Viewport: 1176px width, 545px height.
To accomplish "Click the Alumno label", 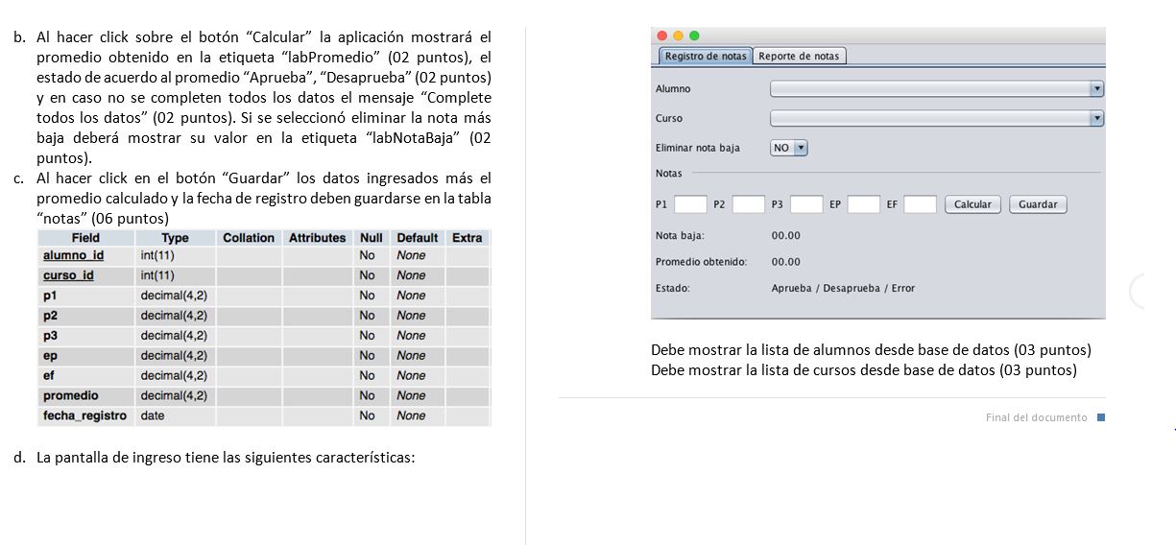I will [x=672, y=88].
